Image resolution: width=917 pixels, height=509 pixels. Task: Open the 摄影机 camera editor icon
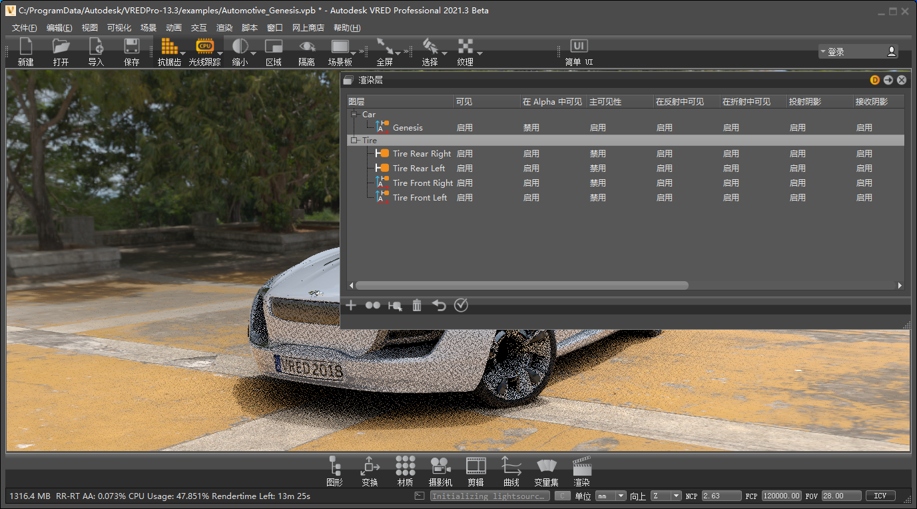coord(440,470)
